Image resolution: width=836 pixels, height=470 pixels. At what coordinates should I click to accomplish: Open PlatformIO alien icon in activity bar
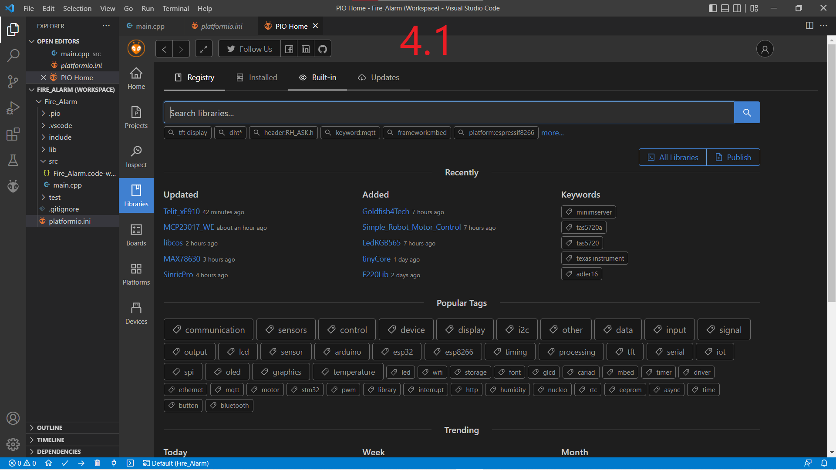pos(13,186)
